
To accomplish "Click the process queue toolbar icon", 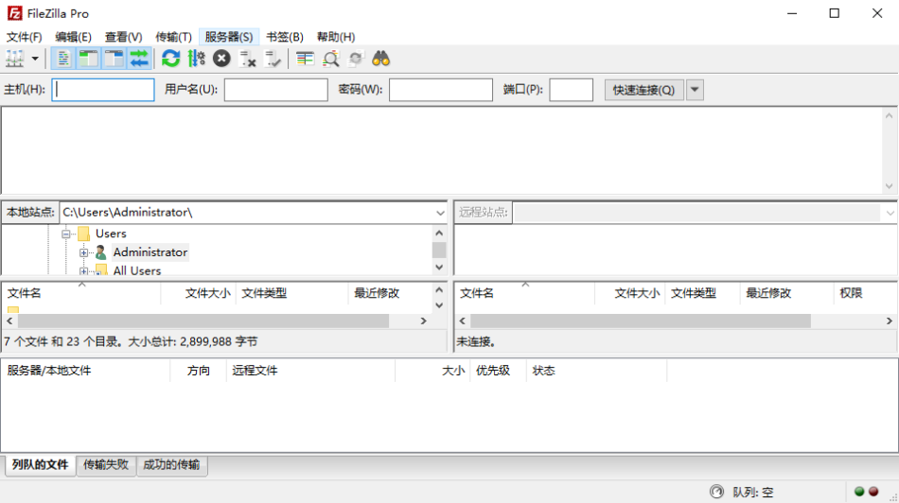I will [196, 59].
